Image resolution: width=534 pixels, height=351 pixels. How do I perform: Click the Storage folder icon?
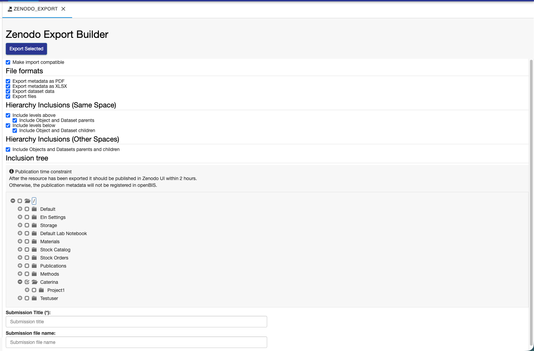pos(34,225)
